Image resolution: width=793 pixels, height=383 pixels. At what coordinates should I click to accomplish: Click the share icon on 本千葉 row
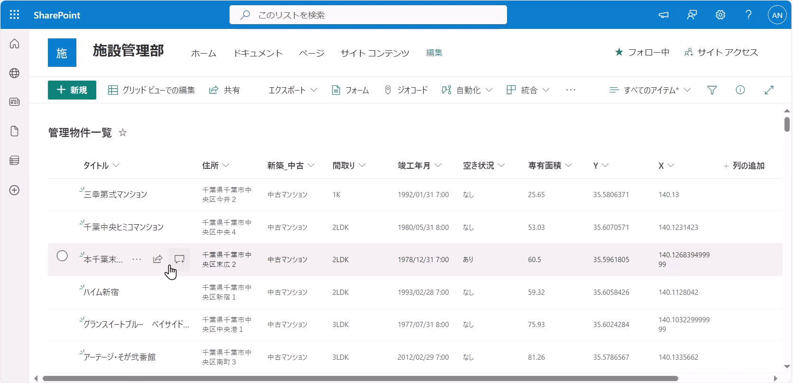pyautogui.click(x=157, y=259)
